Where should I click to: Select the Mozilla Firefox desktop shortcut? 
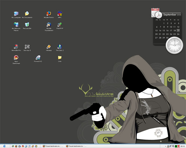49,15
